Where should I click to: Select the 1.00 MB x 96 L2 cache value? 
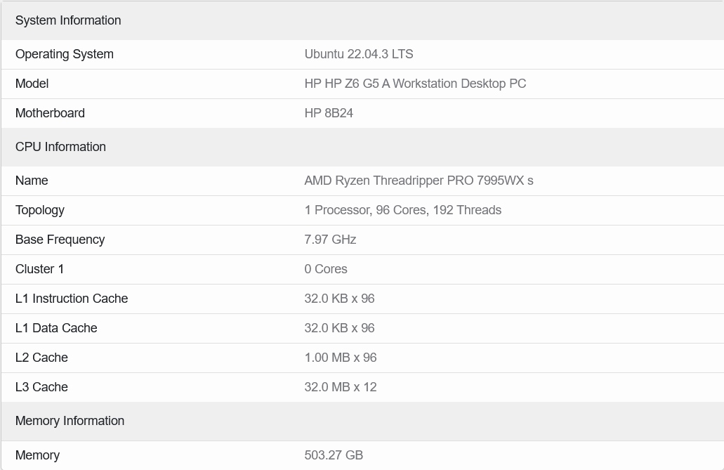(341, 358)
